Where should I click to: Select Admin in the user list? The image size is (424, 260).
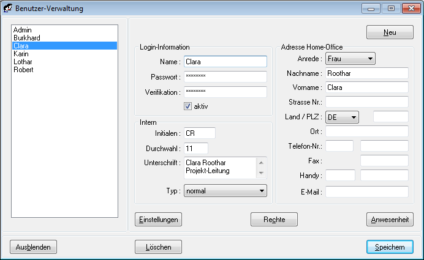(22, 30)
